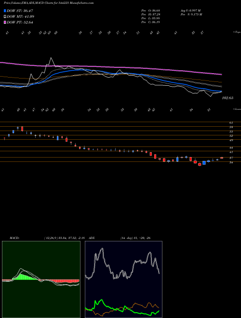The image size is (241, 318).
Task: Click the 55 price level label
Action: (231, 132)
